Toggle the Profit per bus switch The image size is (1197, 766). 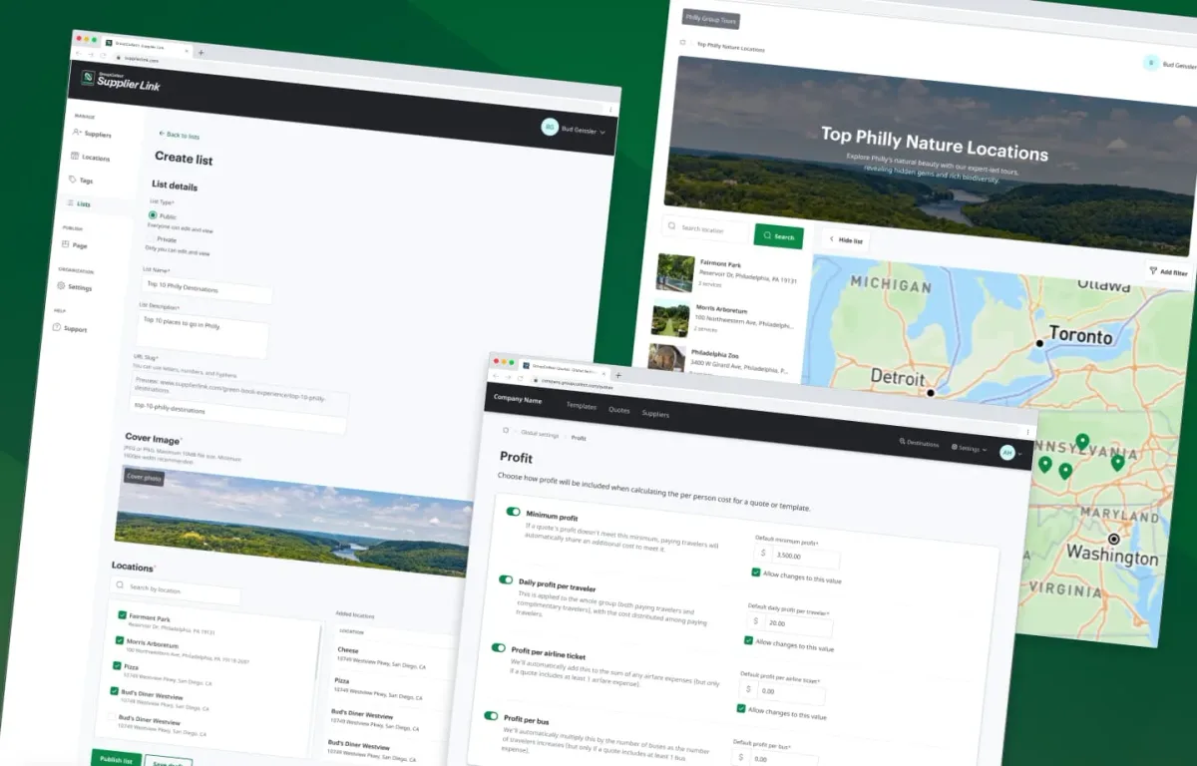491,715
